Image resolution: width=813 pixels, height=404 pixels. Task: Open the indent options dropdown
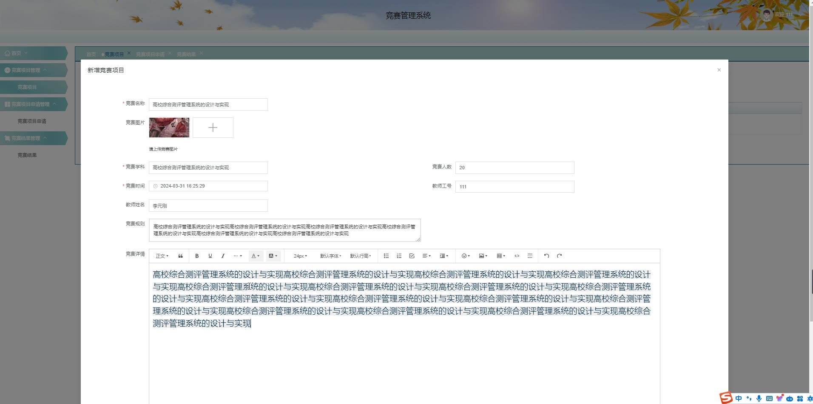click(x=444, y=256)
